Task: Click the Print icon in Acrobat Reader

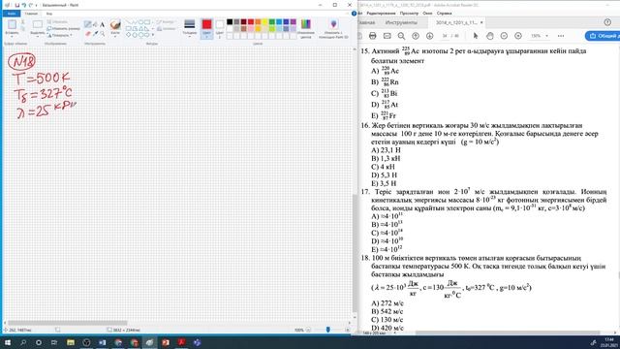Action: pos(372,36)
